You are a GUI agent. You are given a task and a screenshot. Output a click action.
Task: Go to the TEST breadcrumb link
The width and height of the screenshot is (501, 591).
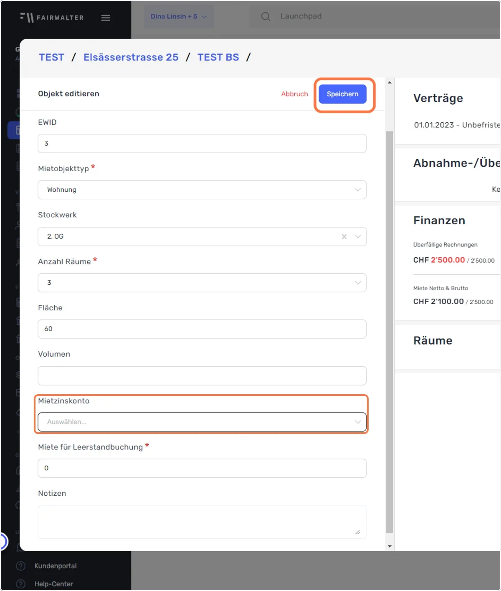51,57
